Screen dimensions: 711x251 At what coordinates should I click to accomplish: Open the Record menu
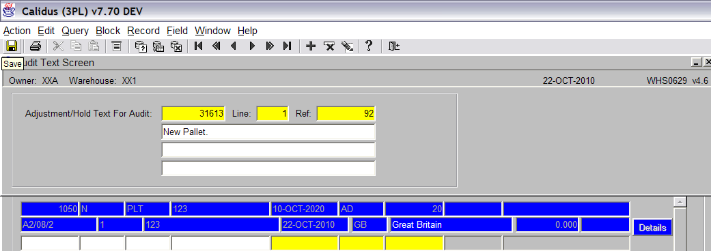(143, 31)
